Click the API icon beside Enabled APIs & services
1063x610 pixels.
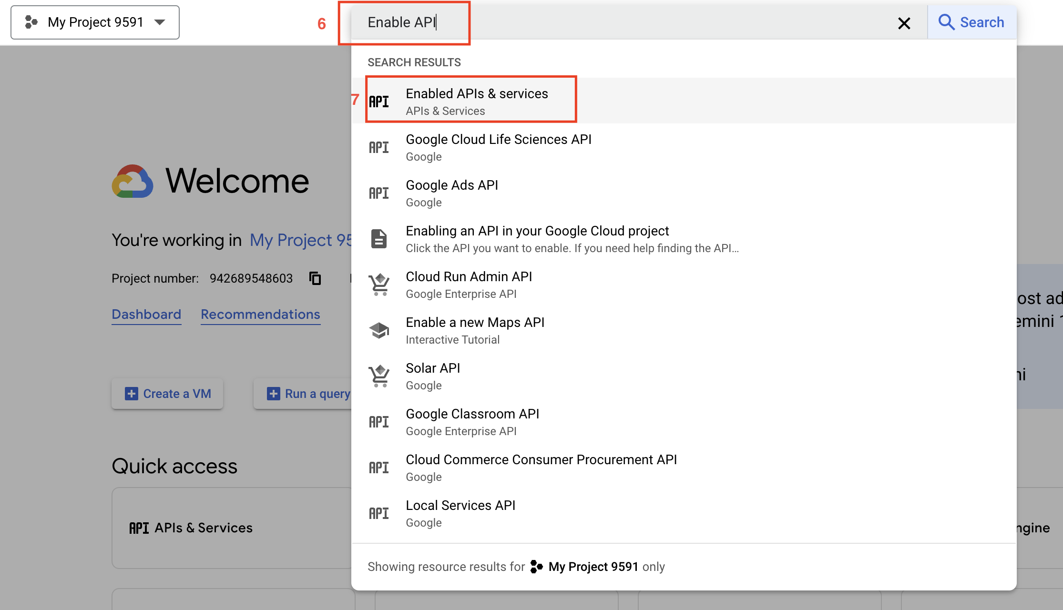[x=379, y=102]
